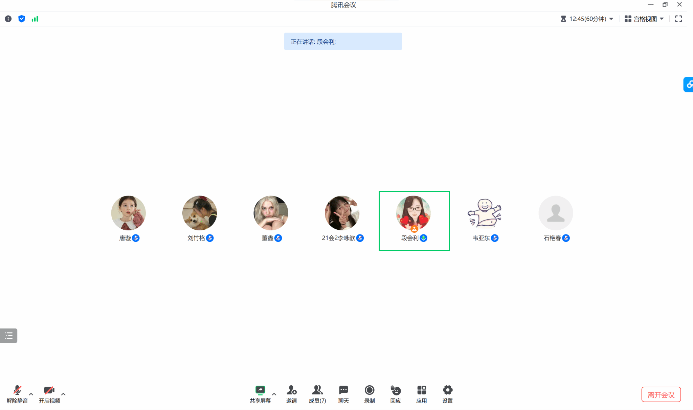This screenshot has height=410, width=693.
Task: Open the left side list panel button
Action: 8,336
